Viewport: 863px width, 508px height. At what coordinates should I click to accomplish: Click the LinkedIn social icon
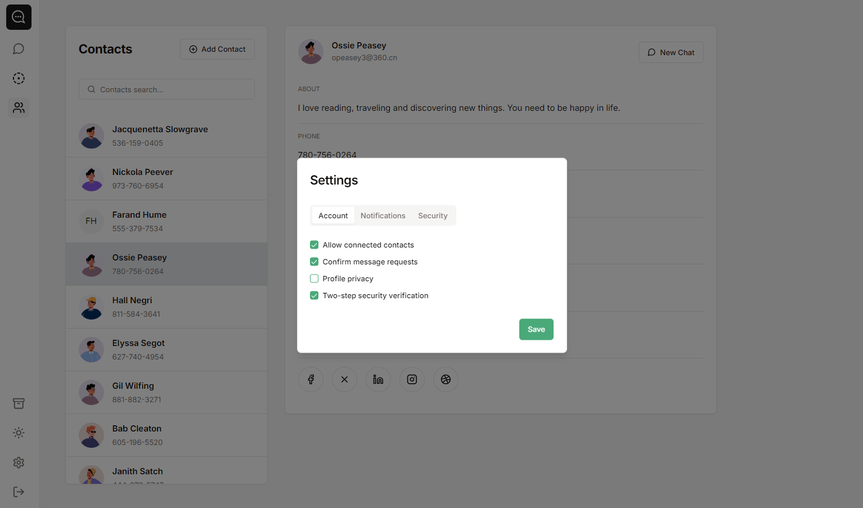(x=378, y=379)
